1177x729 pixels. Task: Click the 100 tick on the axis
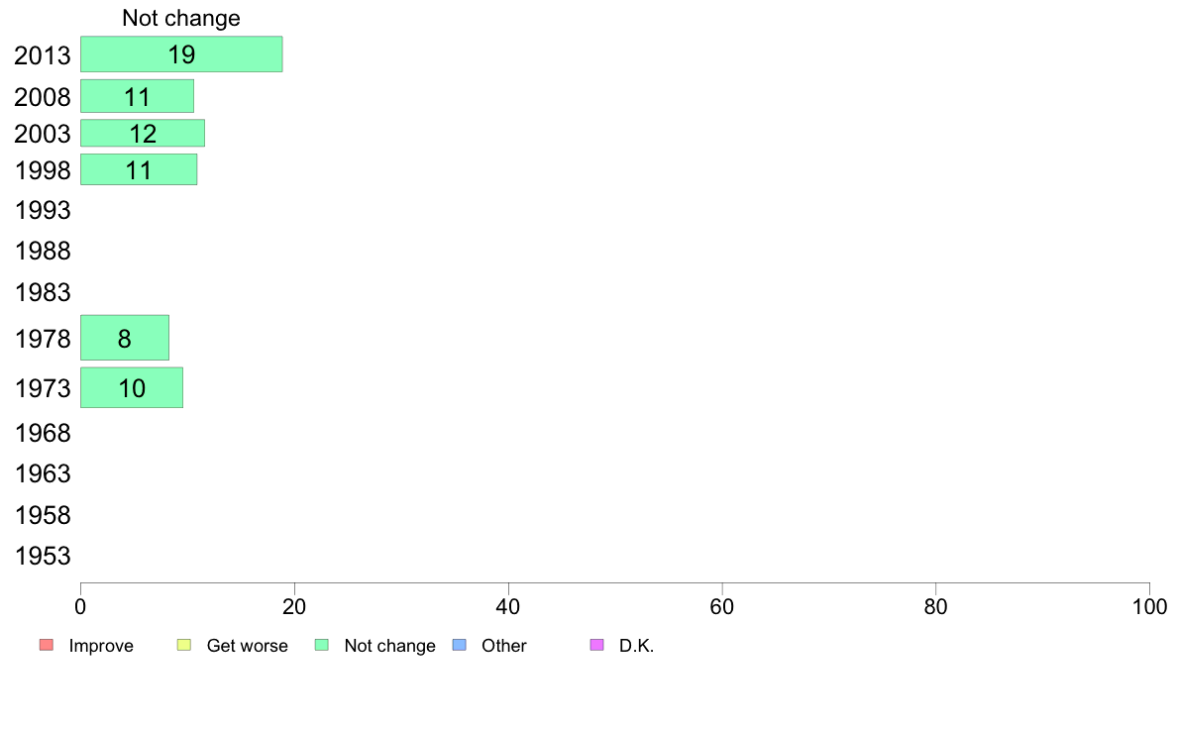tap(1149, 606)
